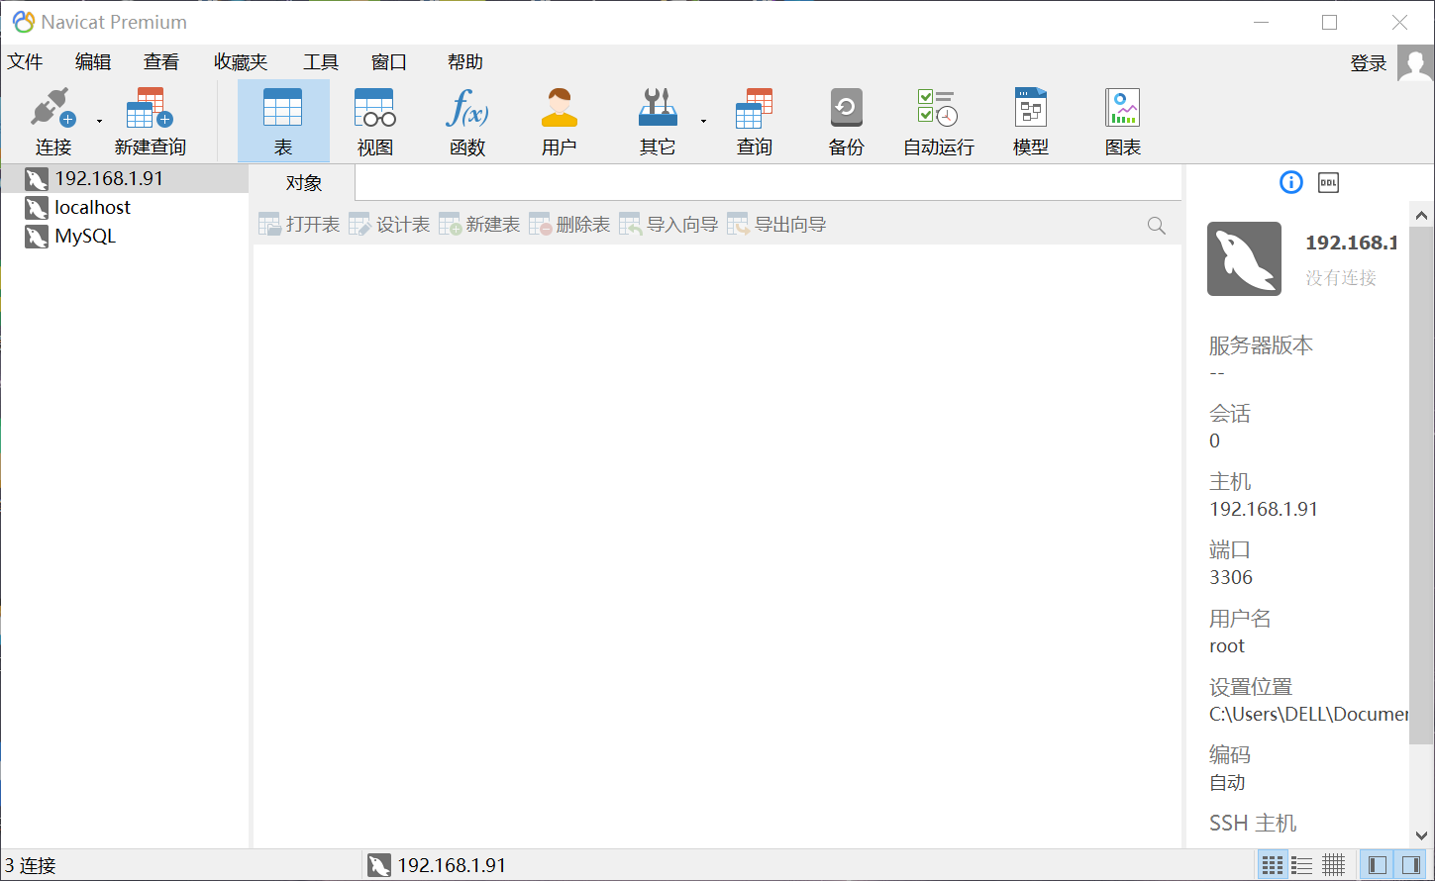Image resolution: width=1435 pixels, height=881 pixels.
Task: Click the encoding value "自动"
Action: click(x=1228, y=783)
